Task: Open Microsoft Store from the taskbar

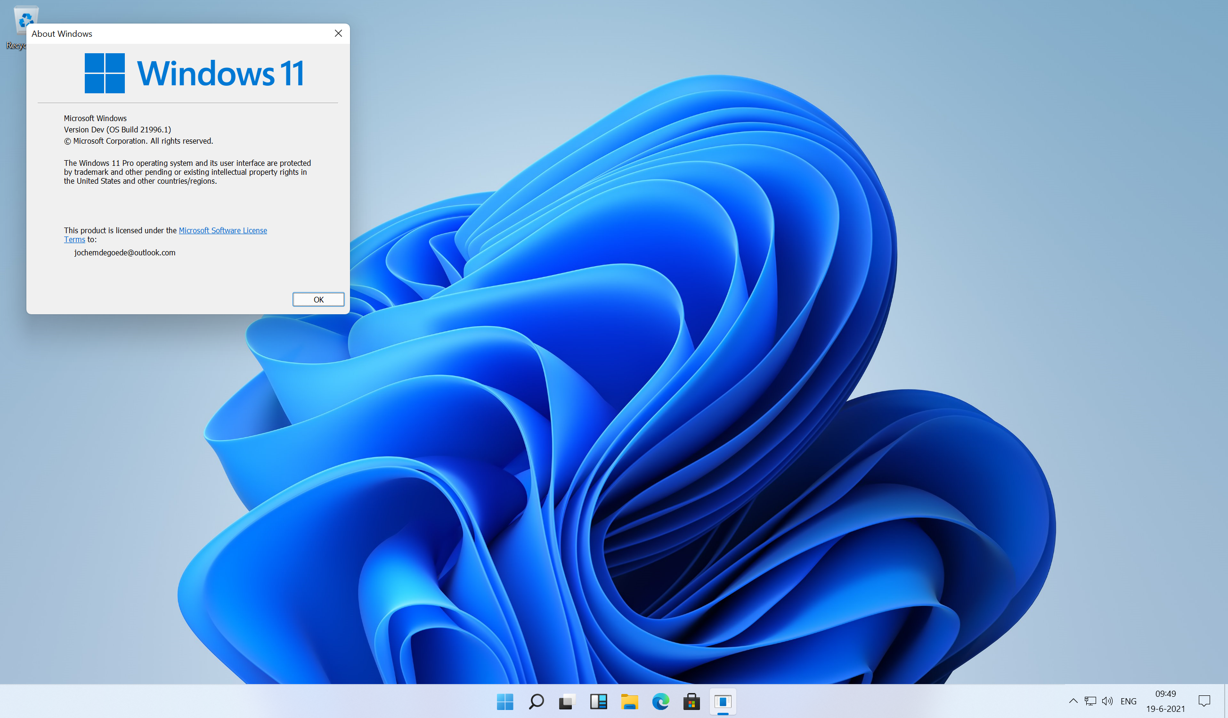Action: click(691, 702)
